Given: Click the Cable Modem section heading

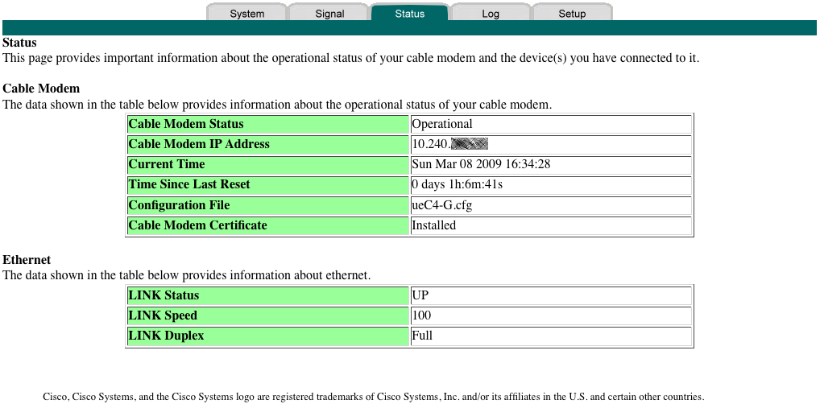Looking at the screenshot, I should point(41,89).
